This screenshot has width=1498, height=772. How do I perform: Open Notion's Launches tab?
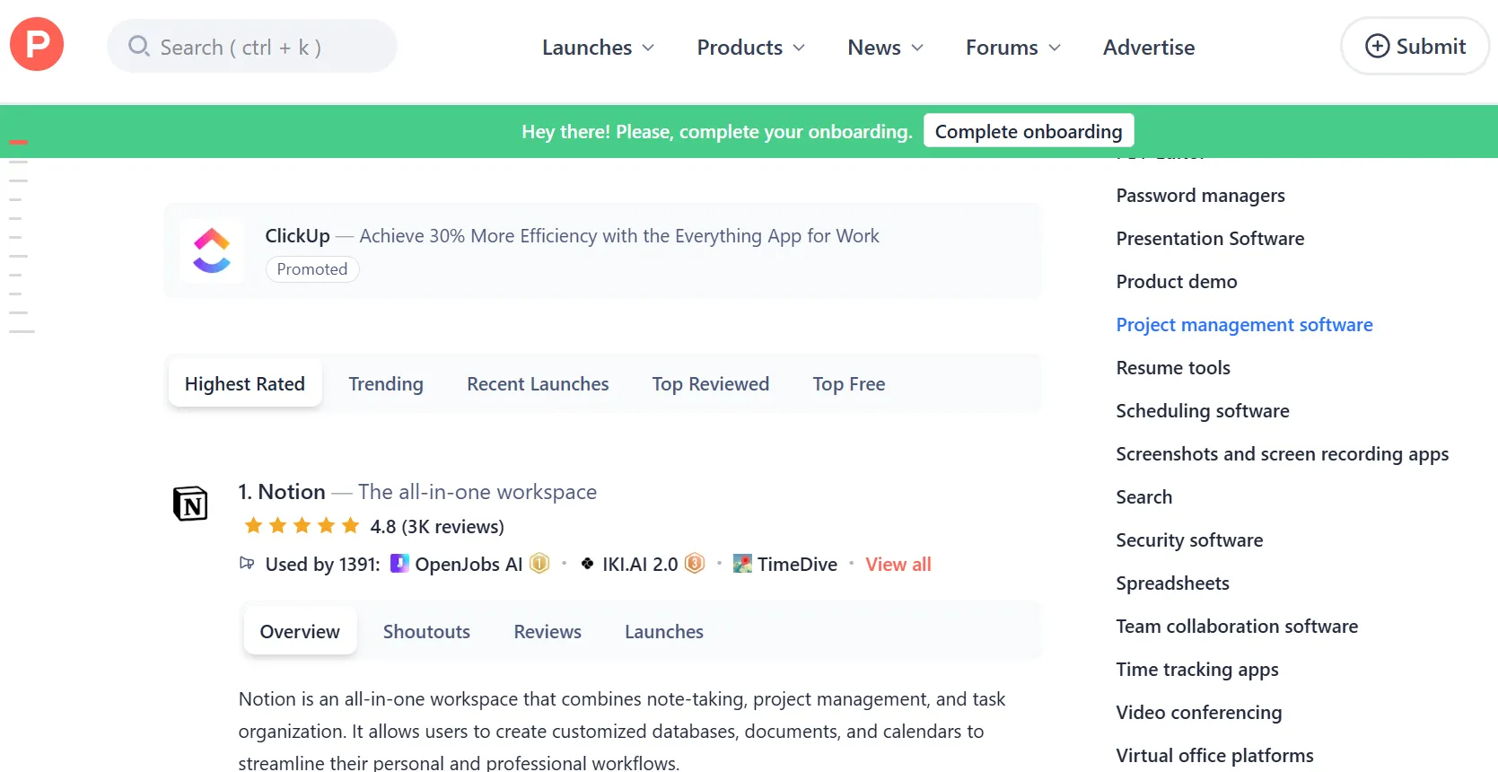point(664,631)
